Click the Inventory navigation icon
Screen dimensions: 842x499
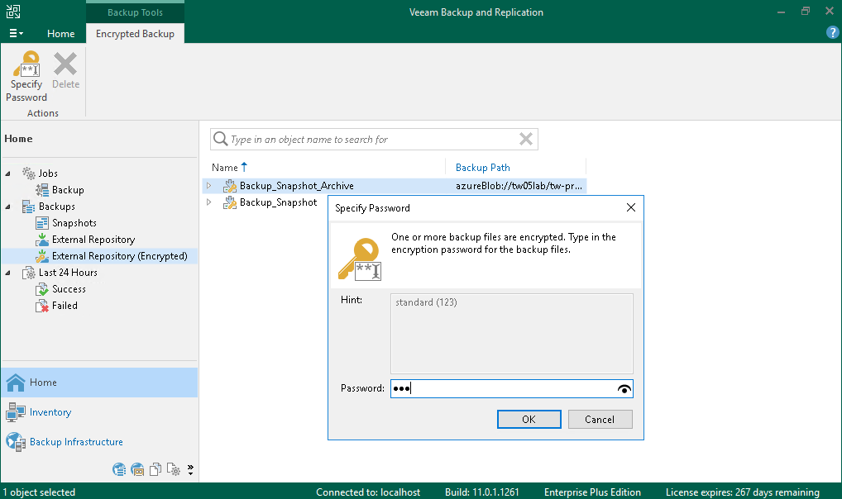[16, 412]
